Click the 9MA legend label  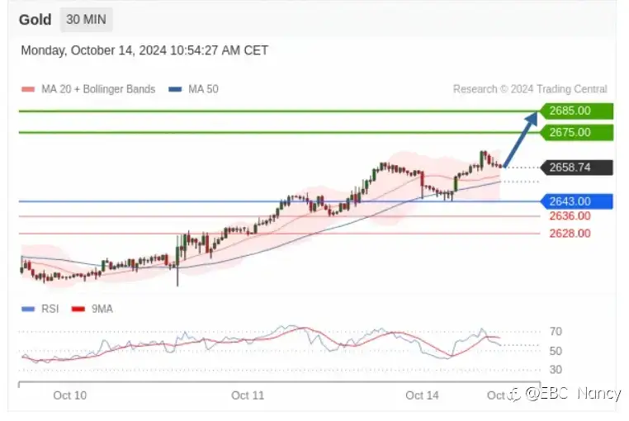pos(102,309)
